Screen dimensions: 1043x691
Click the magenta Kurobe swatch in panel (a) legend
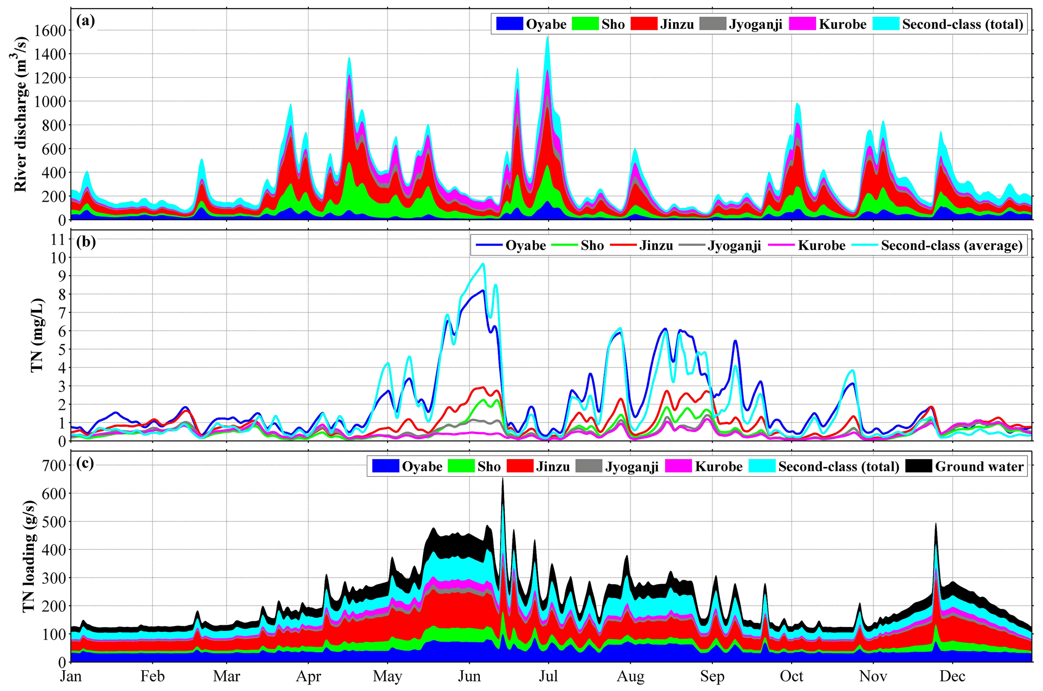803,24
